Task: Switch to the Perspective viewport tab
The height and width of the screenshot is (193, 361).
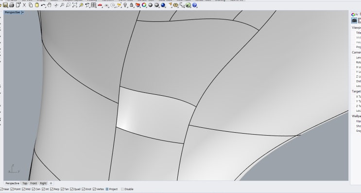Action: 12,183
